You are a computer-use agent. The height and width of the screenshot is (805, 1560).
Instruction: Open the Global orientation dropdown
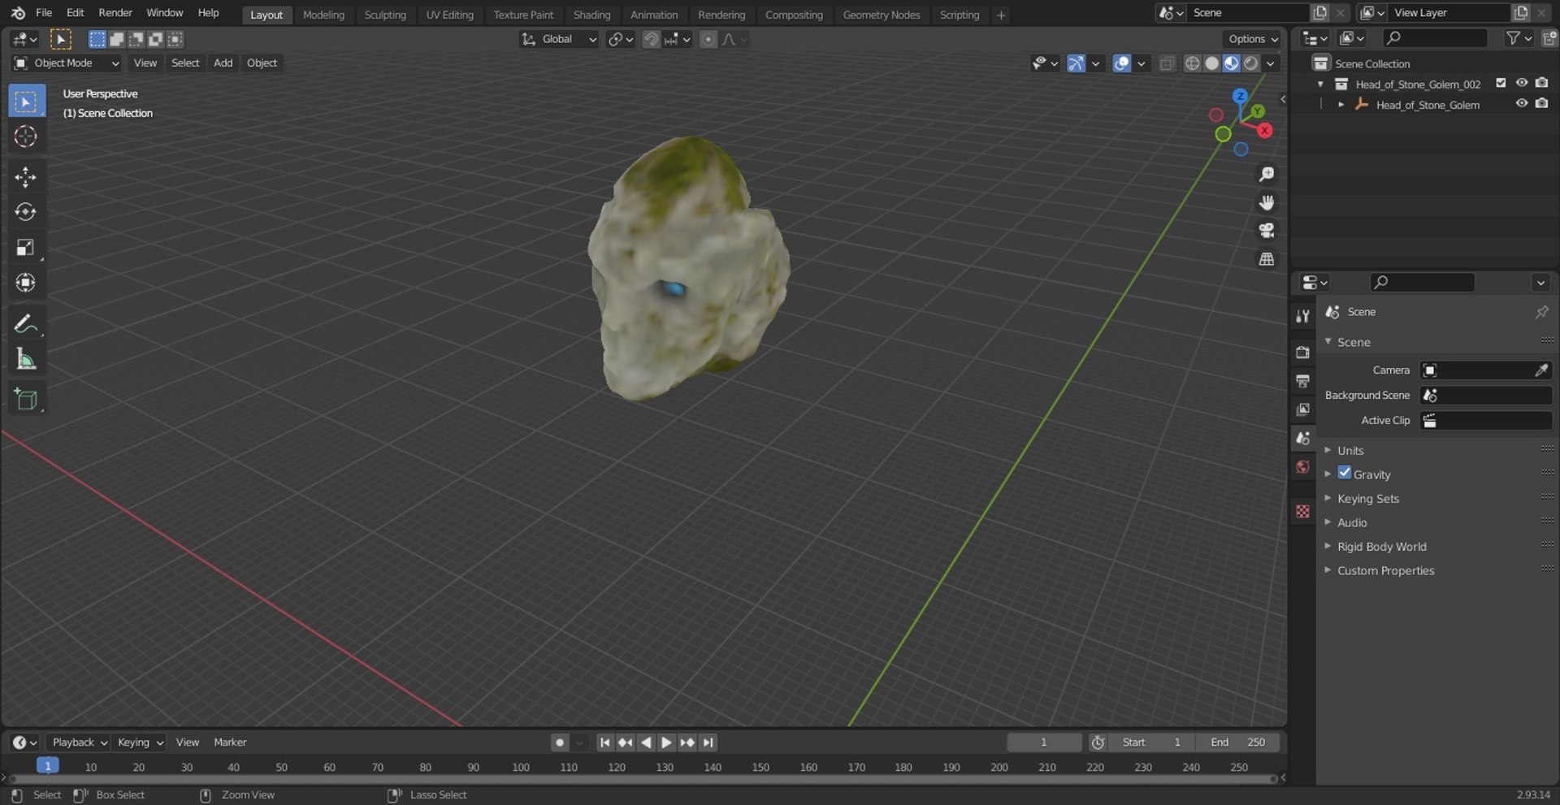559,39
